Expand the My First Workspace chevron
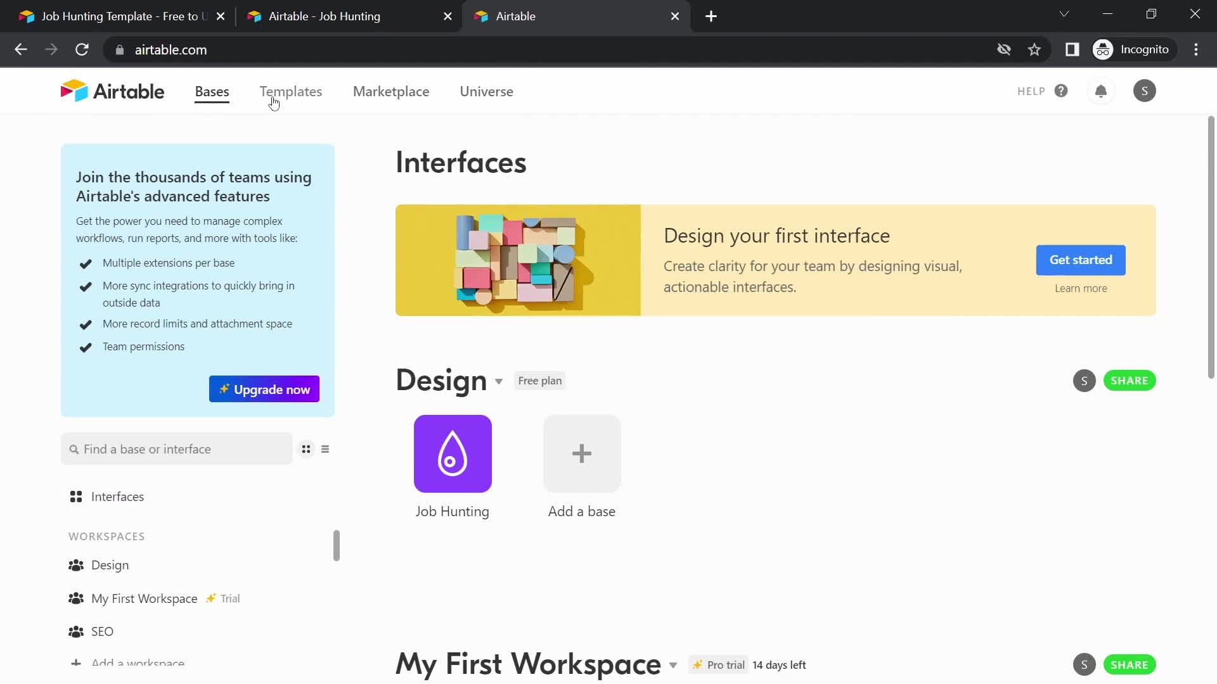 674,665
